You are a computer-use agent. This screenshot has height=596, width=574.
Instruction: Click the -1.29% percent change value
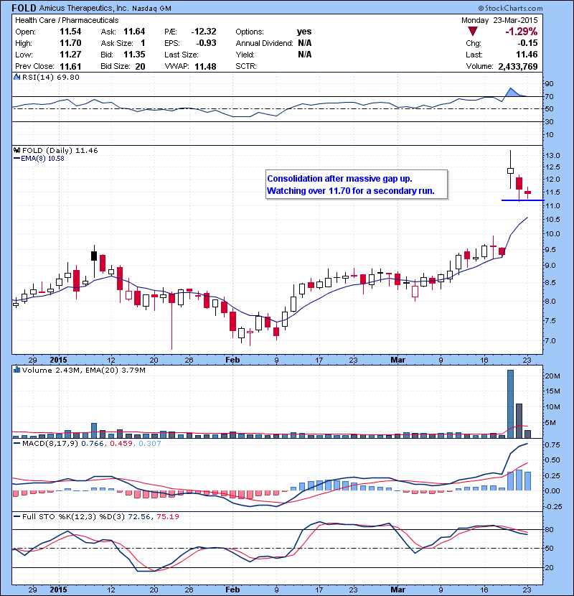521,32
